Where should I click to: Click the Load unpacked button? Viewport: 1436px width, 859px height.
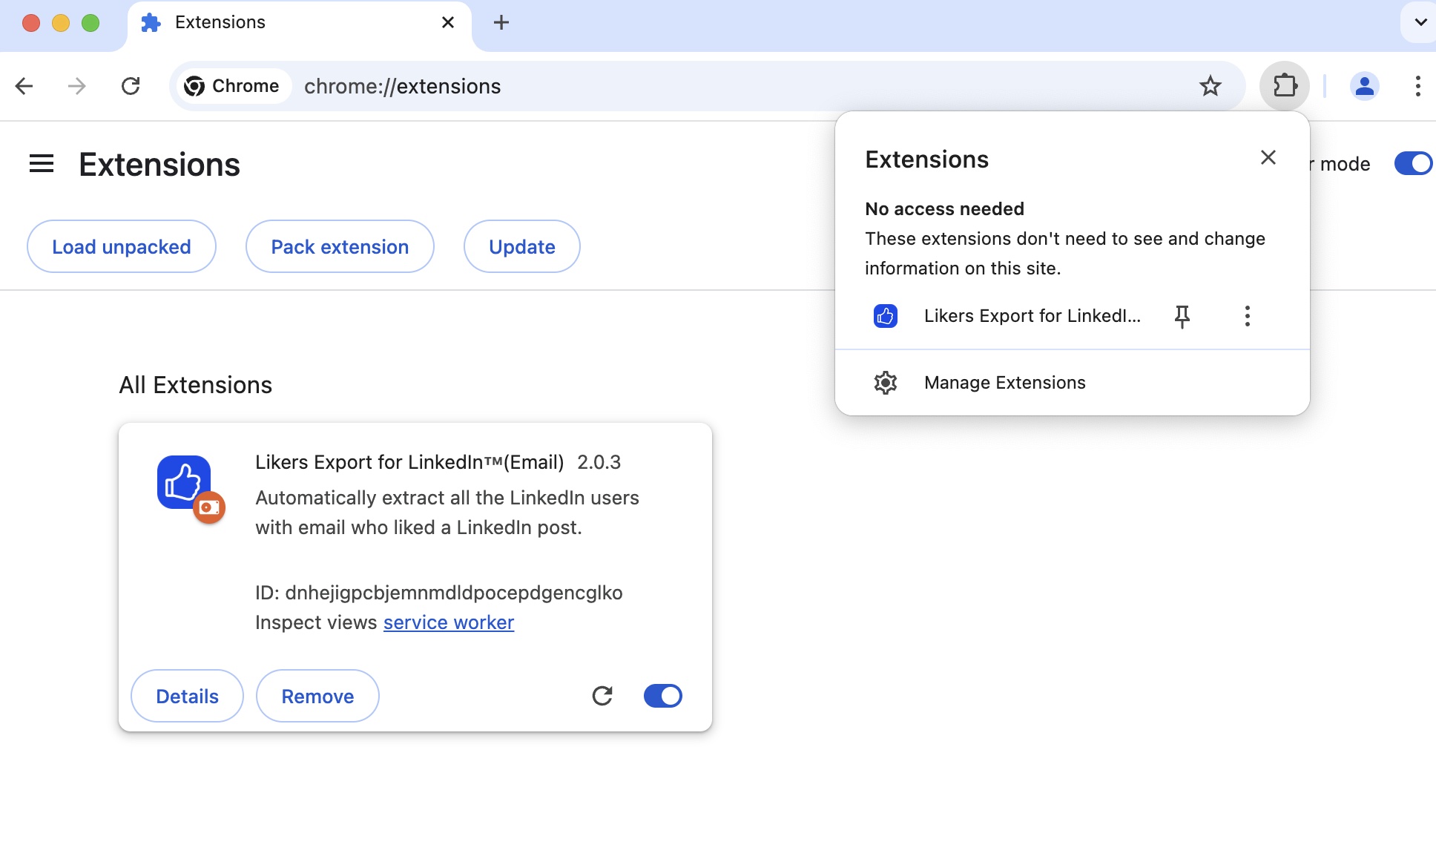point(121,246)
